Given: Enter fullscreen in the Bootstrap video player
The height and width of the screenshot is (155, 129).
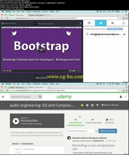Looking at the screenshot, I should (79, 71).
